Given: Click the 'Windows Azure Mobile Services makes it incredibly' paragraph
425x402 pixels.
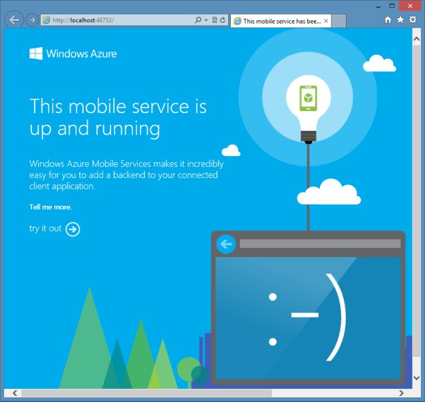Looking at the screenshot, I should click(126, 175).
